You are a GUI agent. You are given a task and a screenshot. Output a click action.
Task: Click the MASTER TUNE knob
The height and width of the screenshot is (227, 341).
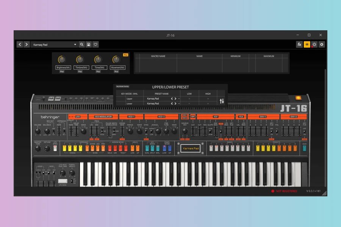[x=38, y=149]
